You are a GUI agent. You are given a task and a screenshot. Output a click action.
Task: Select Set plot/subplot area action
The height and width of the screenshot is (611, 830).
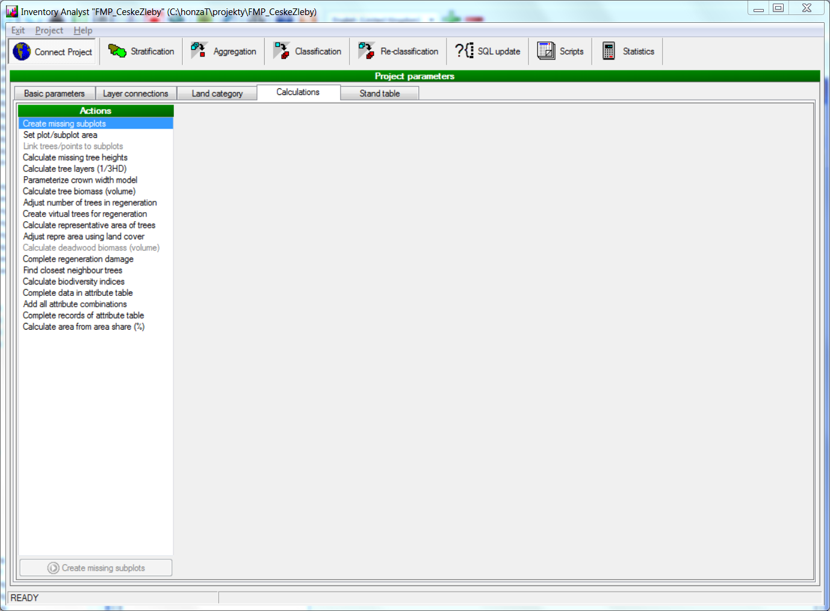(x=60, y=135)
